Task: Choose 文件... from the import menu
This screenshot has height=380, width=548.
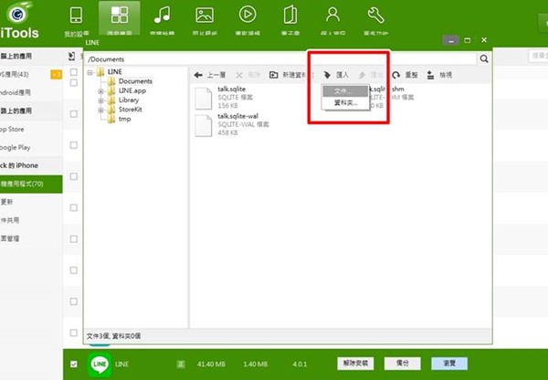Action: [x=345, y=91]
